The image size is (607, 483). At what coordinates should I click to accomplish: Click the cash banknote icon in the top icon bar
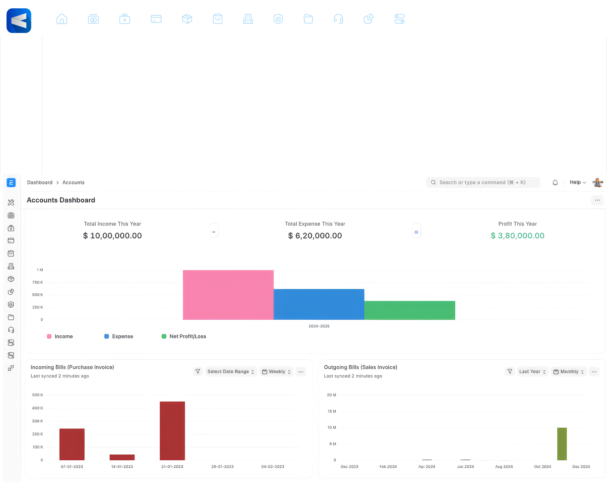point(93,19)
